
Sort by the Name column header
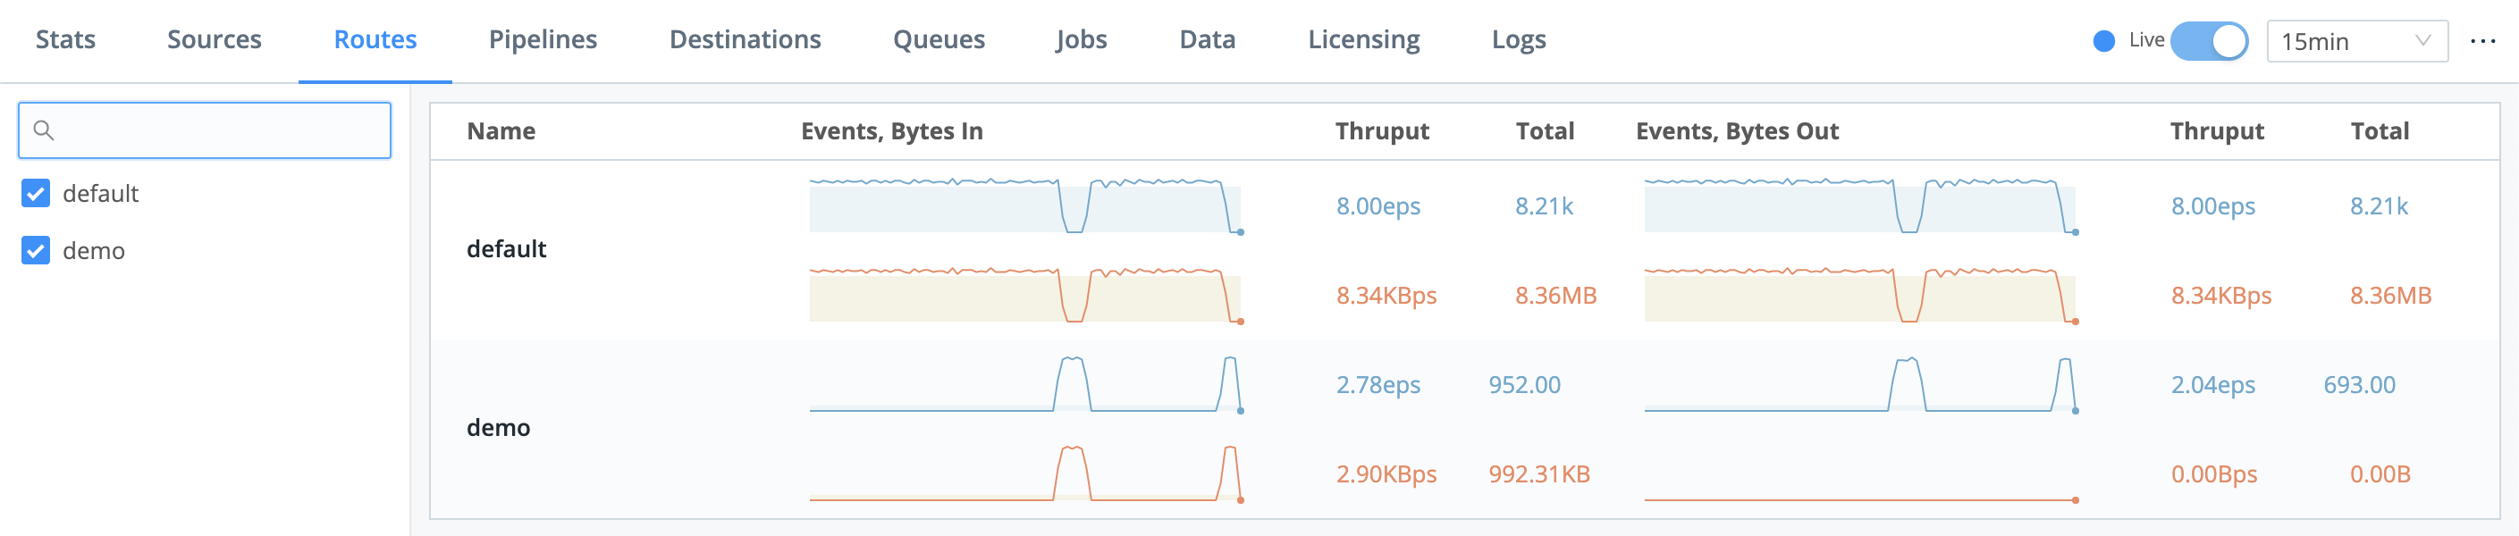click(x=501, y=130)
